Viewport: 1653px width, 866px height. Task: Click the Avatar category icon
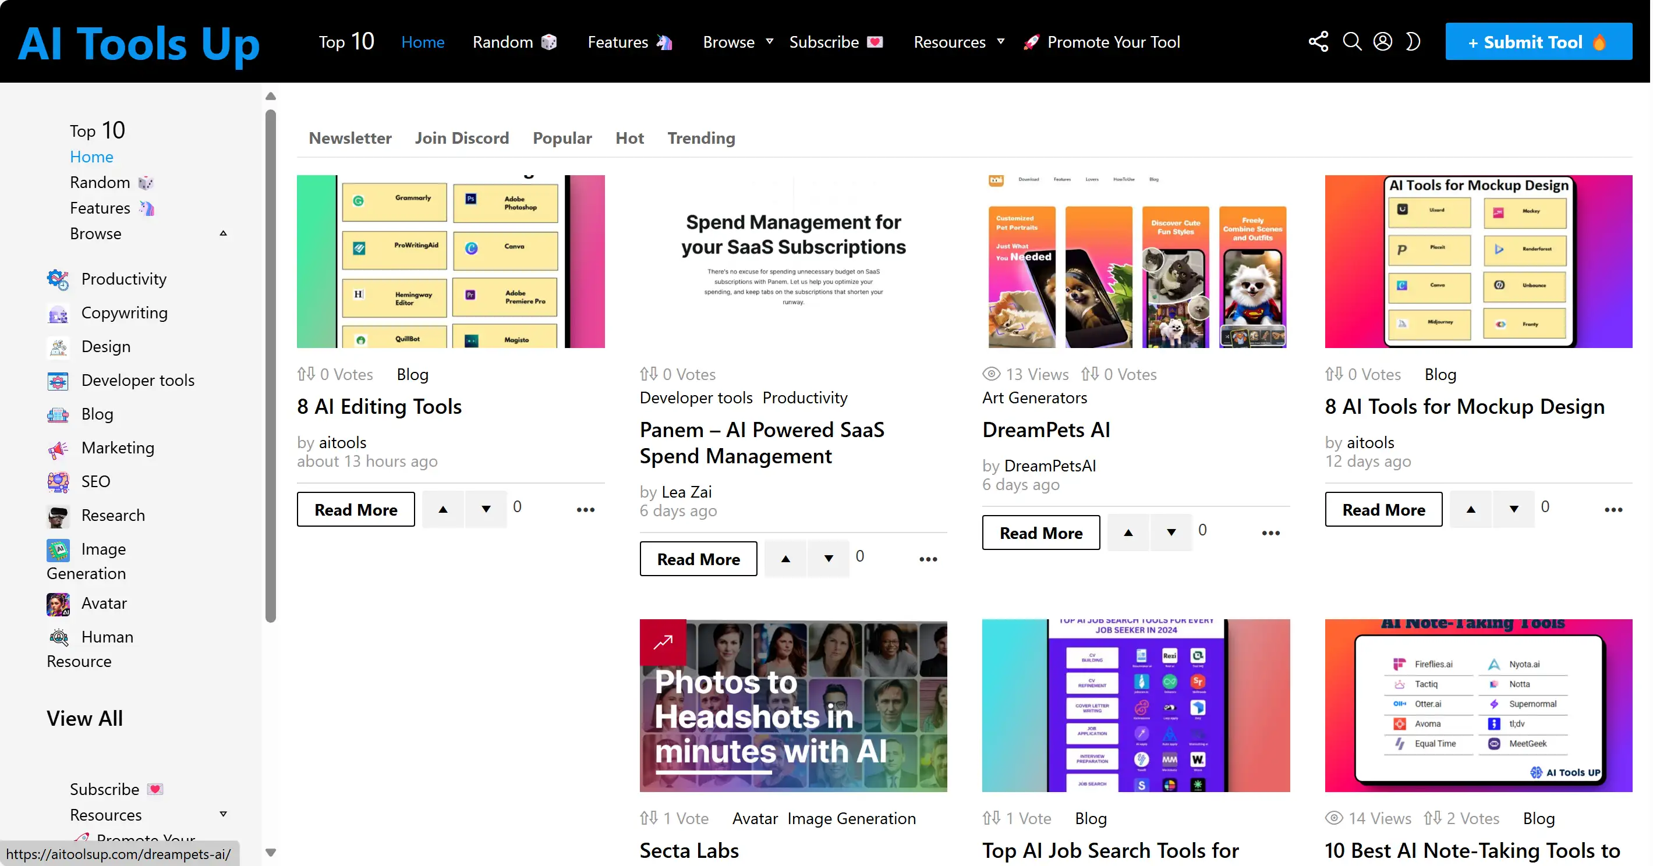click(58, 604)
